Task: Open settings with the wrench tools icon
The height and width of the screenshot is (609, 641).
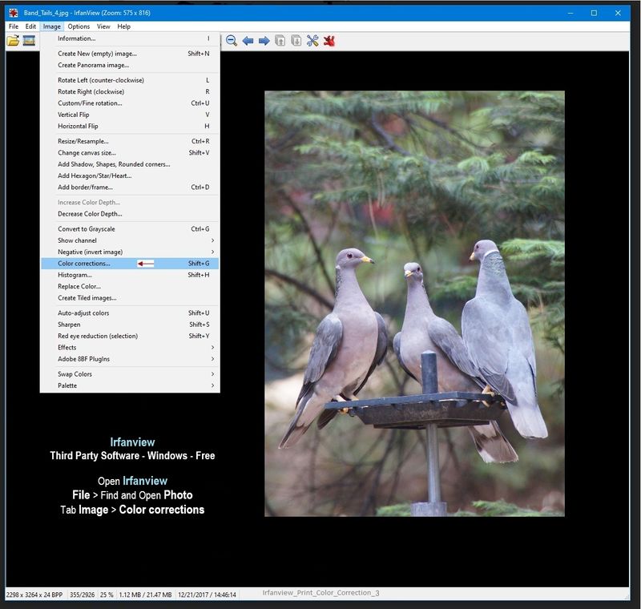Action: 312,41
